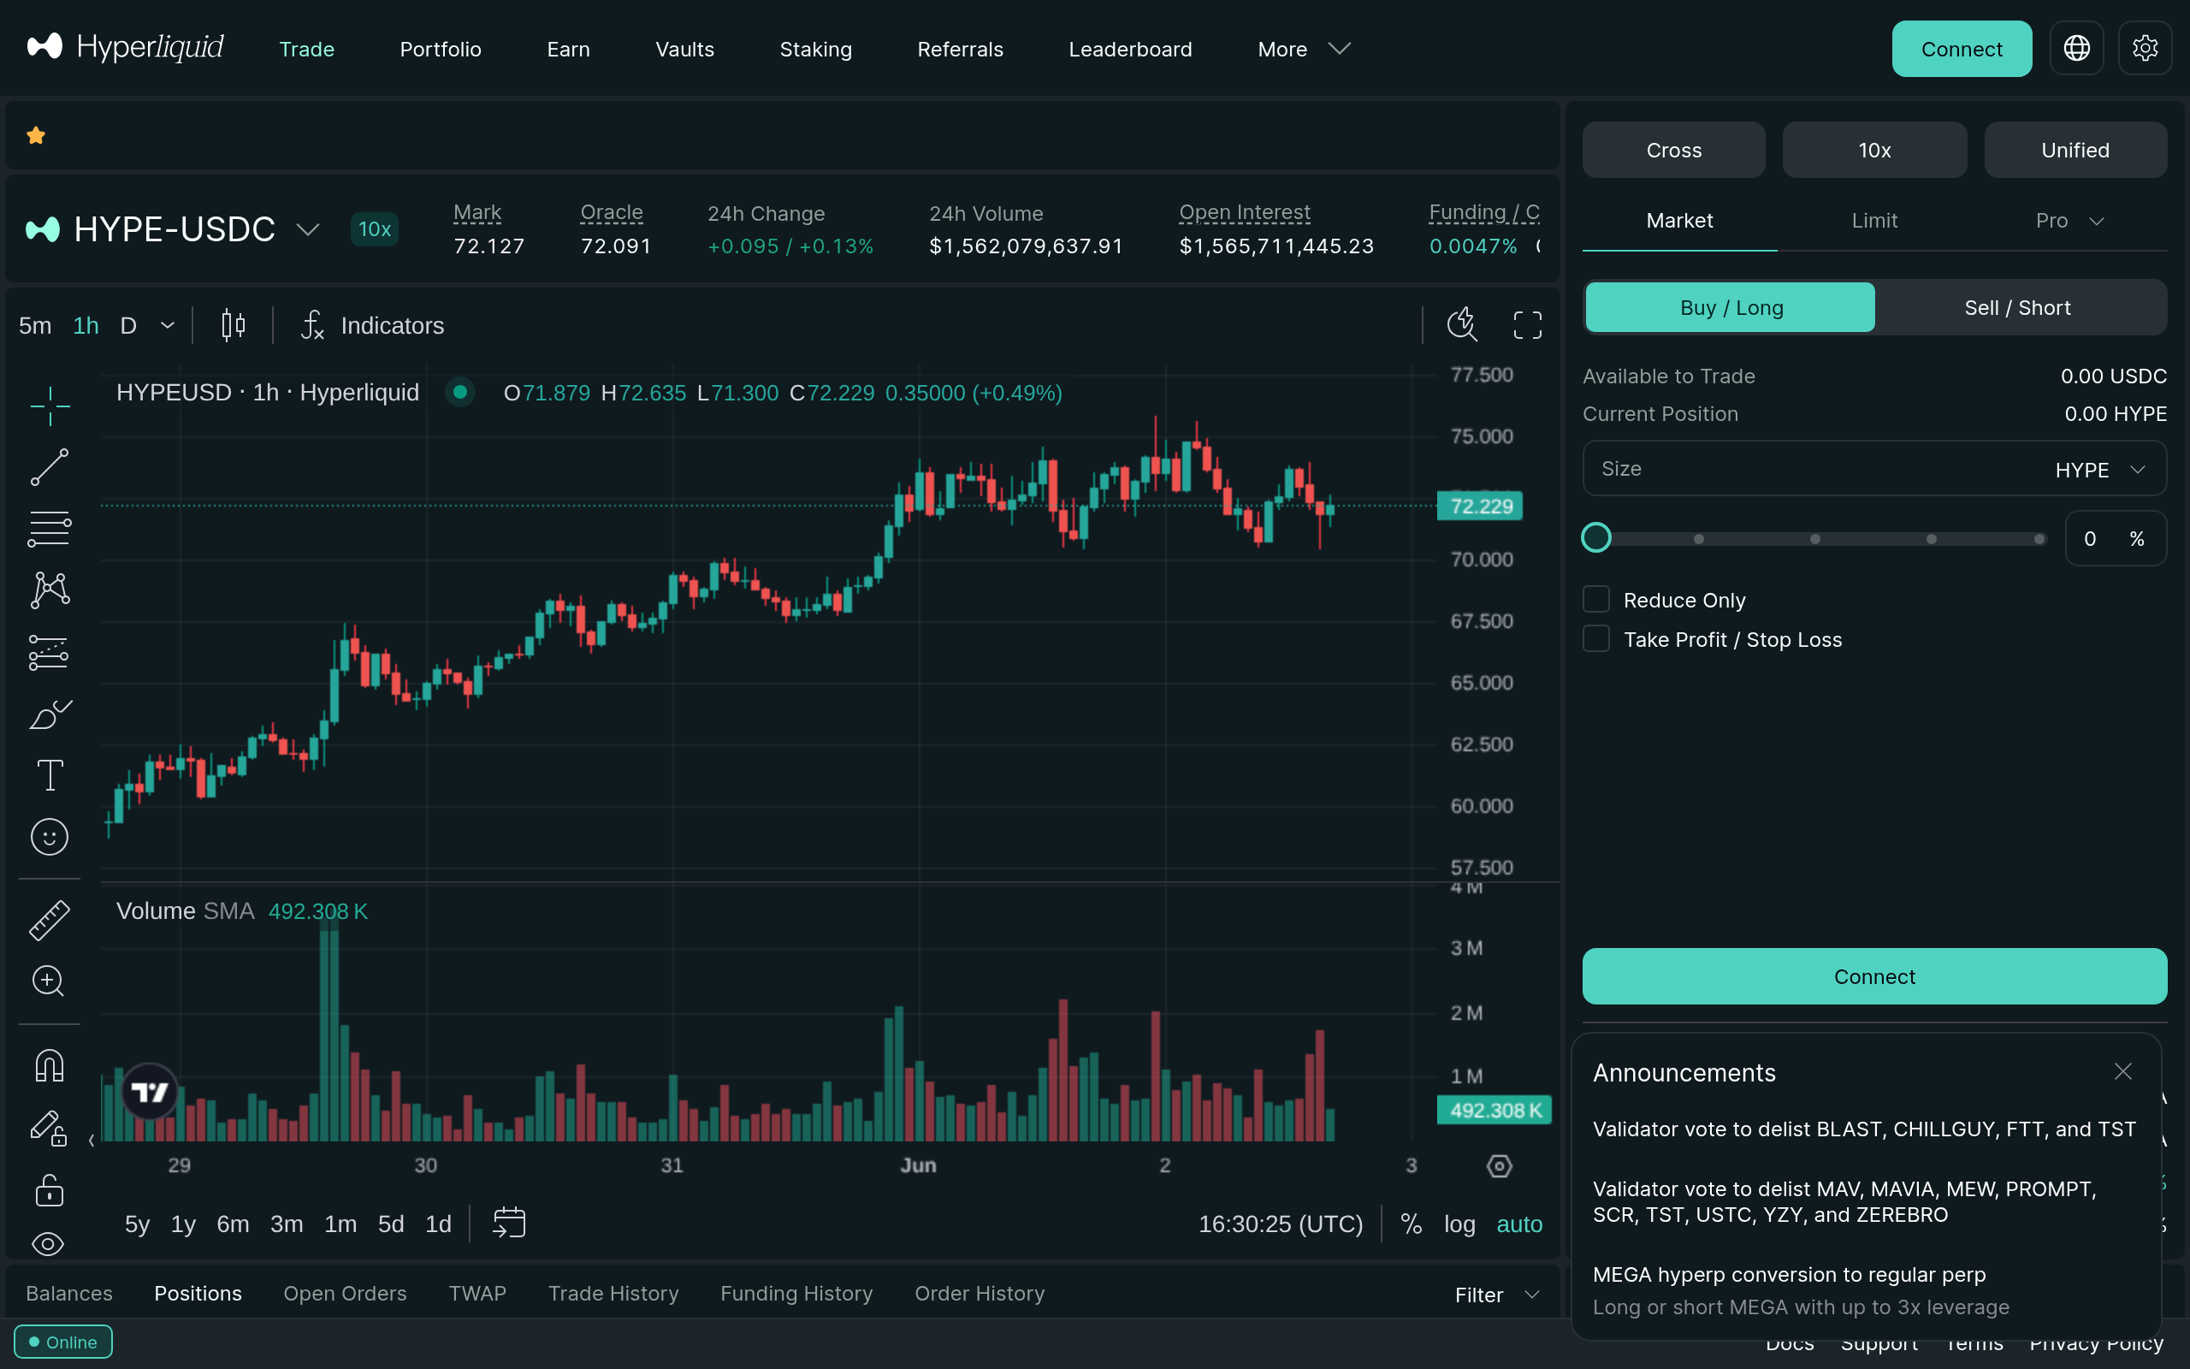
Task: Click the TradingView logo badge
Action: pos(150,1092)
